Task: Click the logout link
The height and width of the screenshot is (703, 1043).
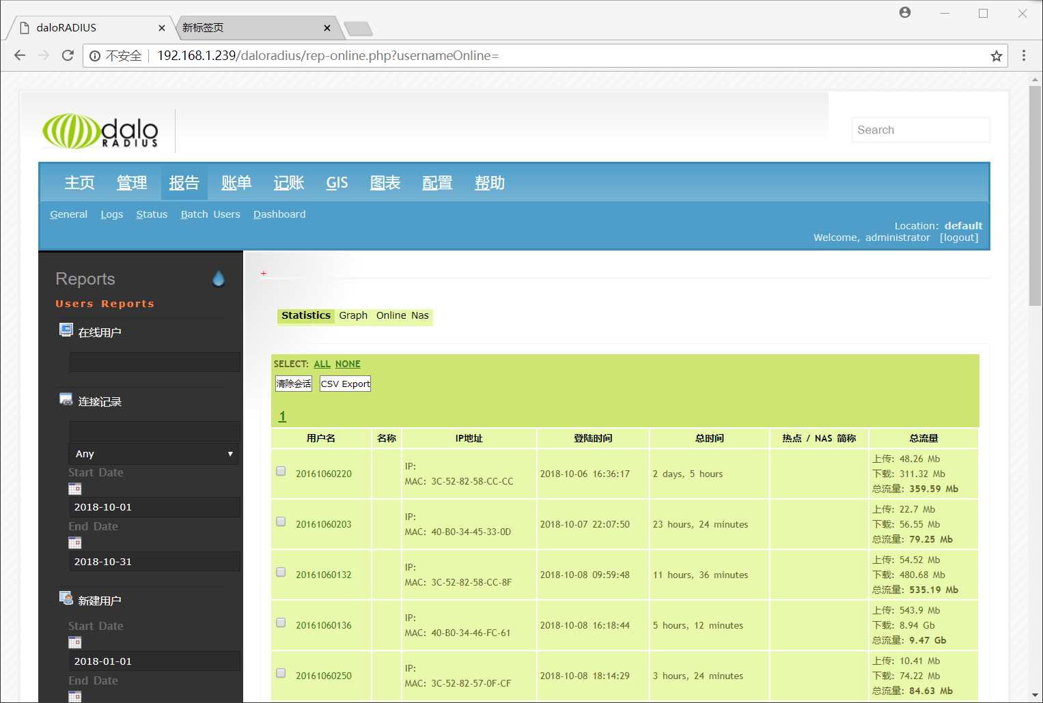Action: (x=959, y=237)
